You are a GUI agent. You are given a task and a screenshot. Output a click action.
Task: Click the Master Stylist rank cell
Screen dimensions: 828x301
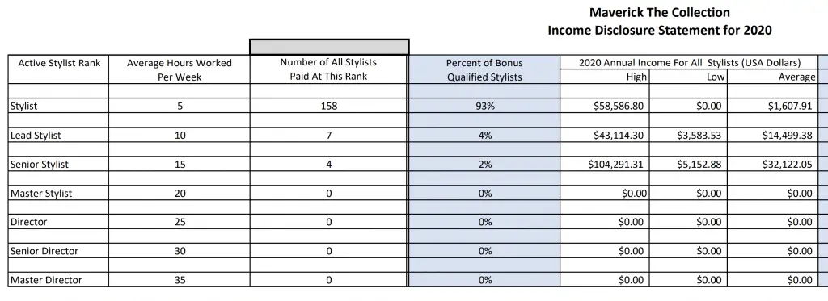58,193
